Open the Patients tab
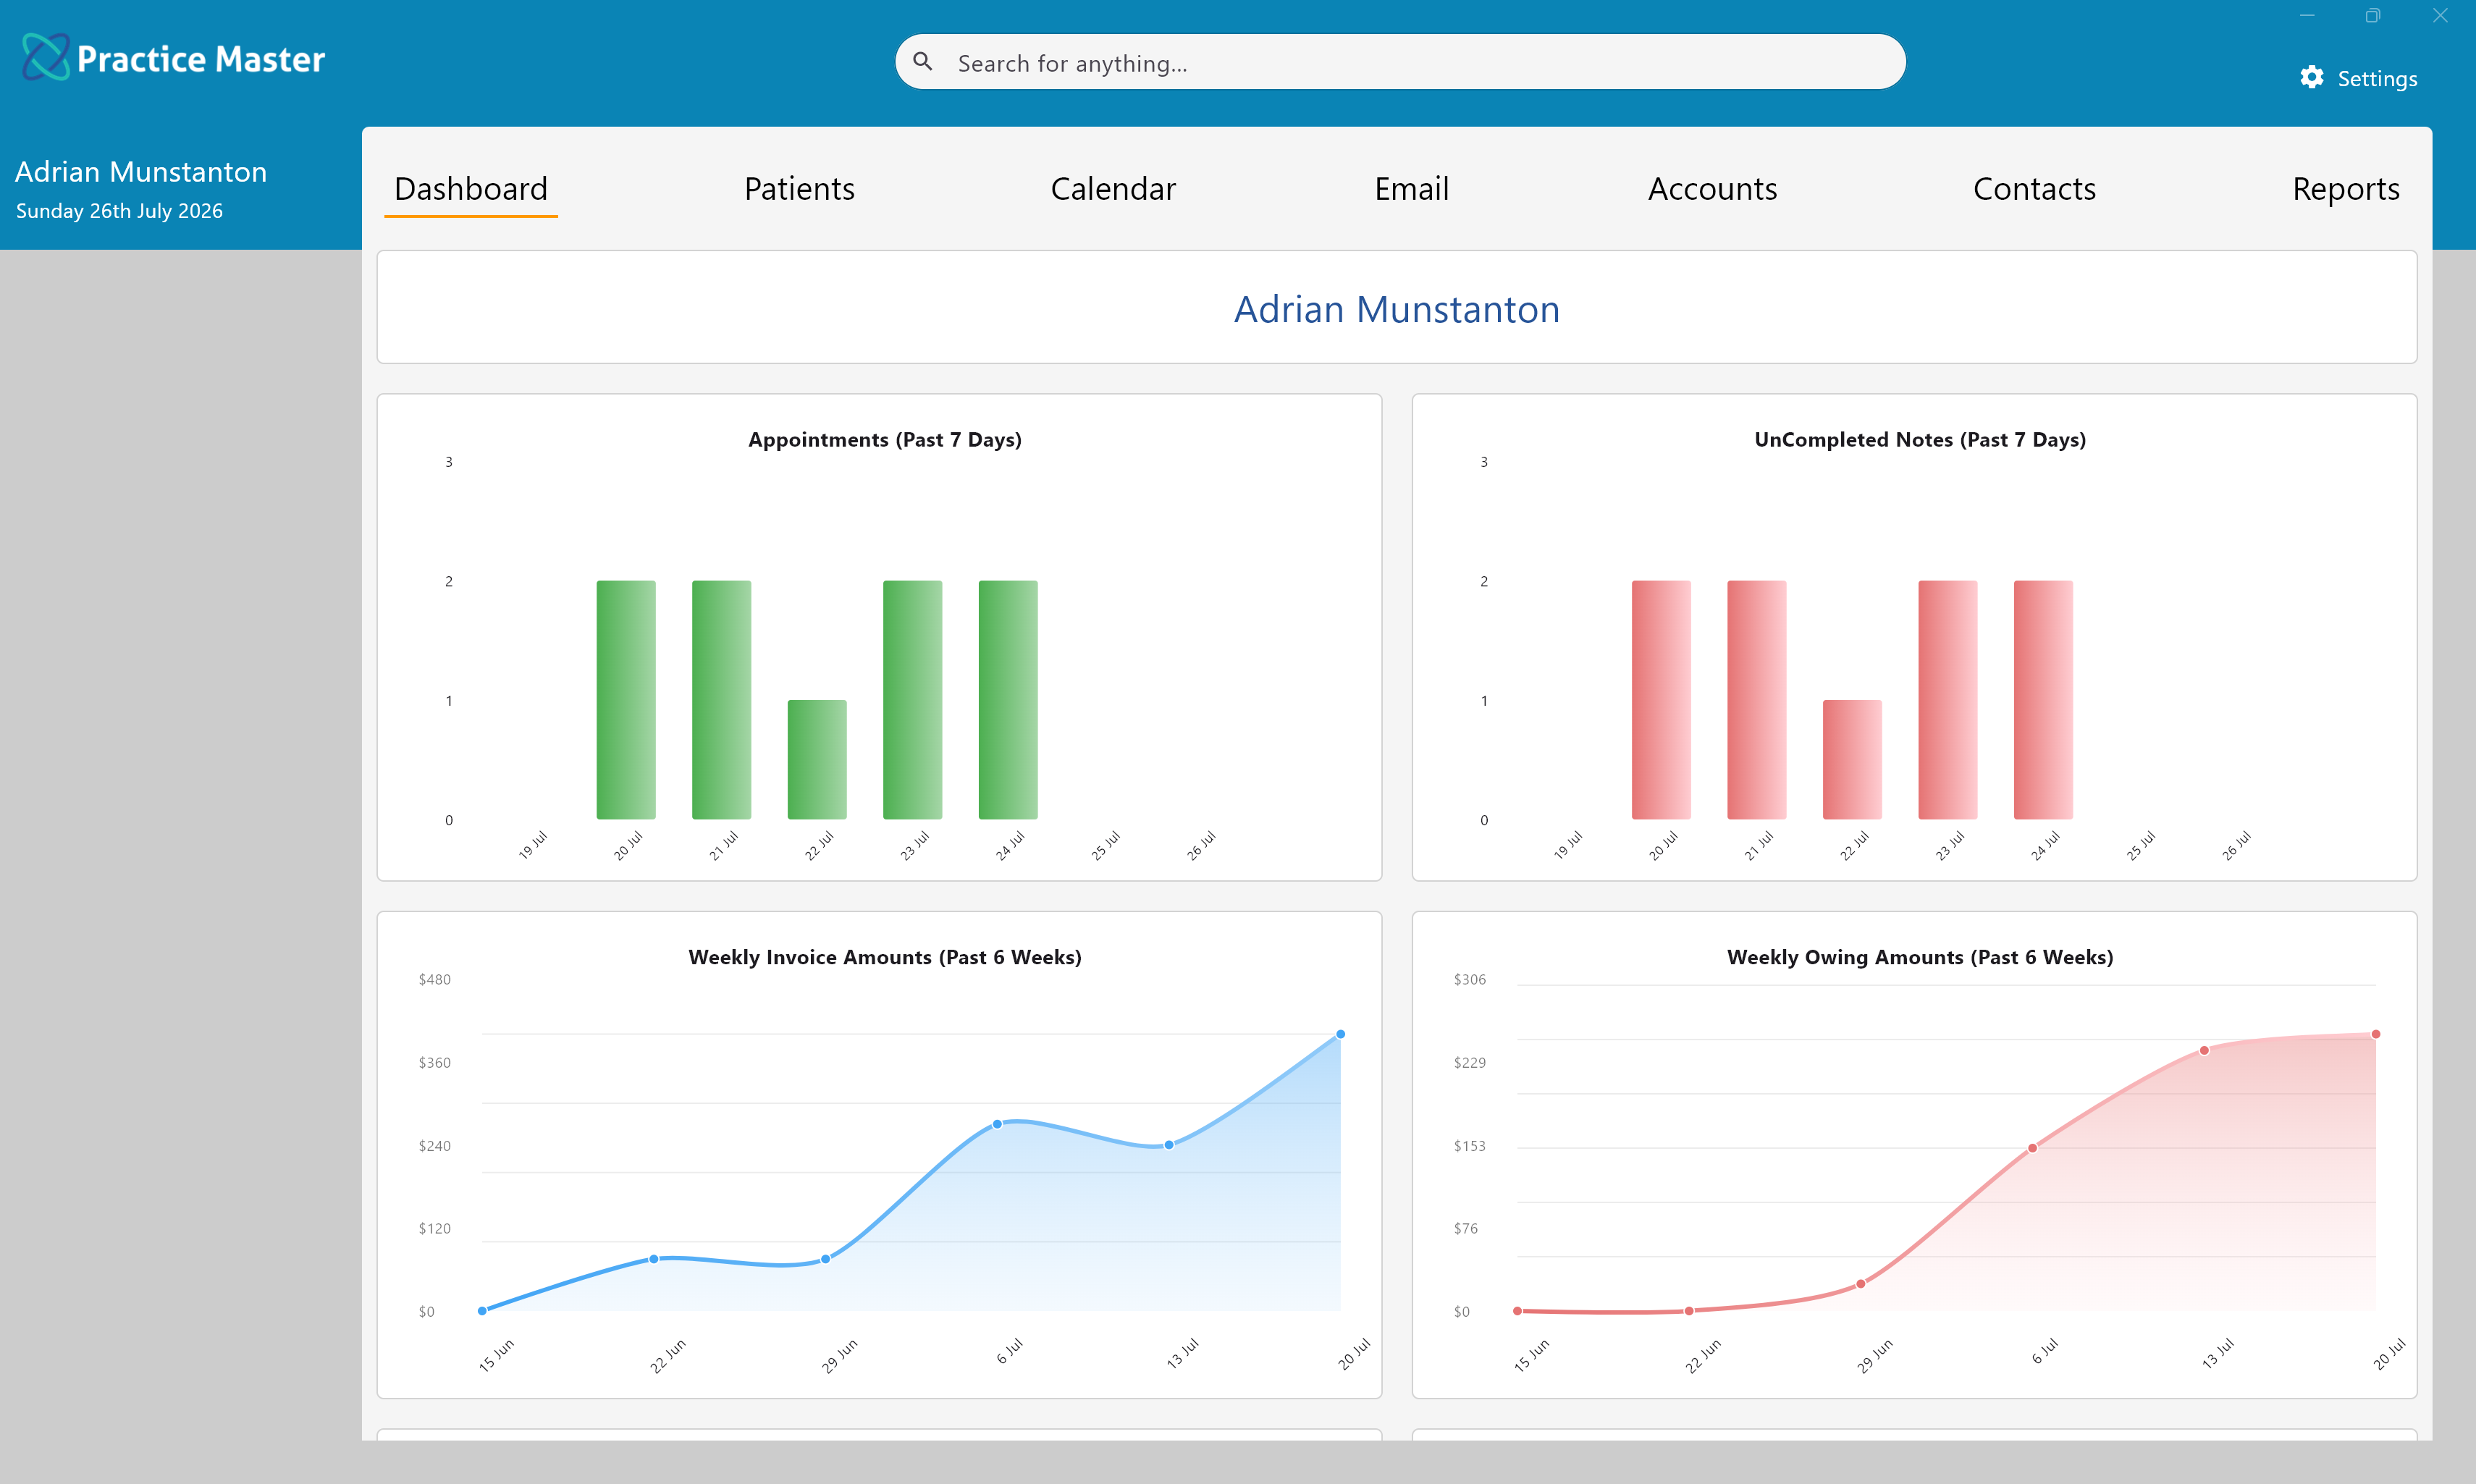This screenshot has height=1484, width=2476. click(x=799, y=188)
